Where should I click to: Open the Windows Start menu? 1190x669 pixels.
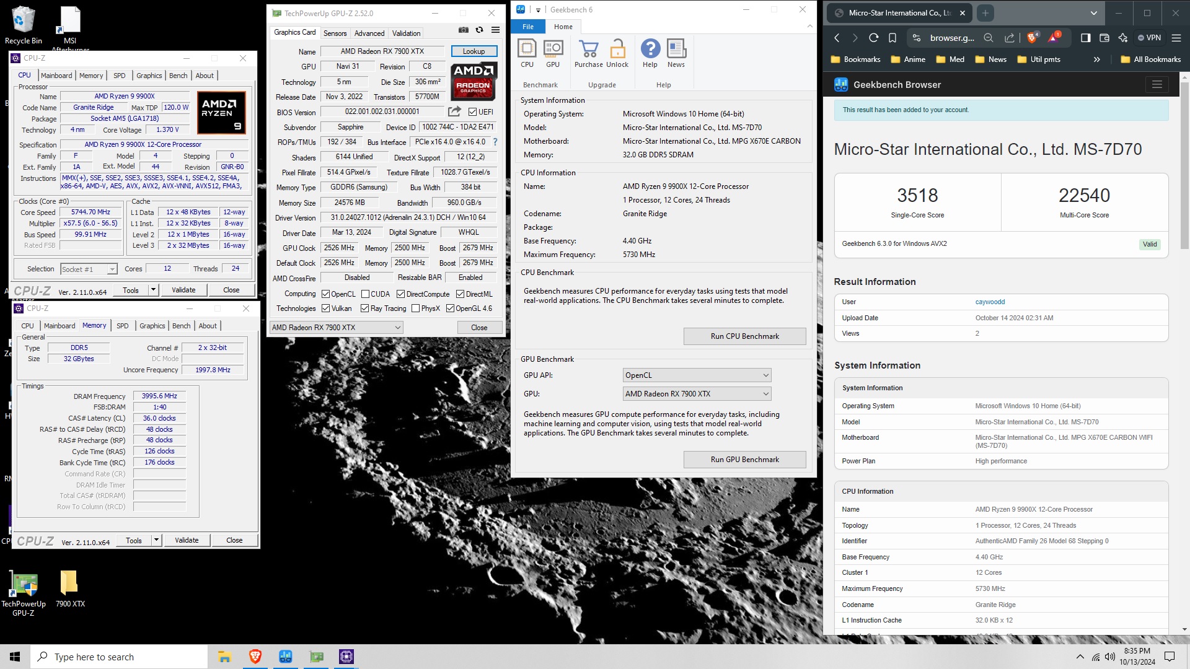[x=15, y=657]
